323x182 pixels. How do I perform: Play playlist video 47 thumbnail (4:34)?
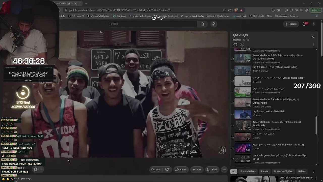(x=243, y=158)
